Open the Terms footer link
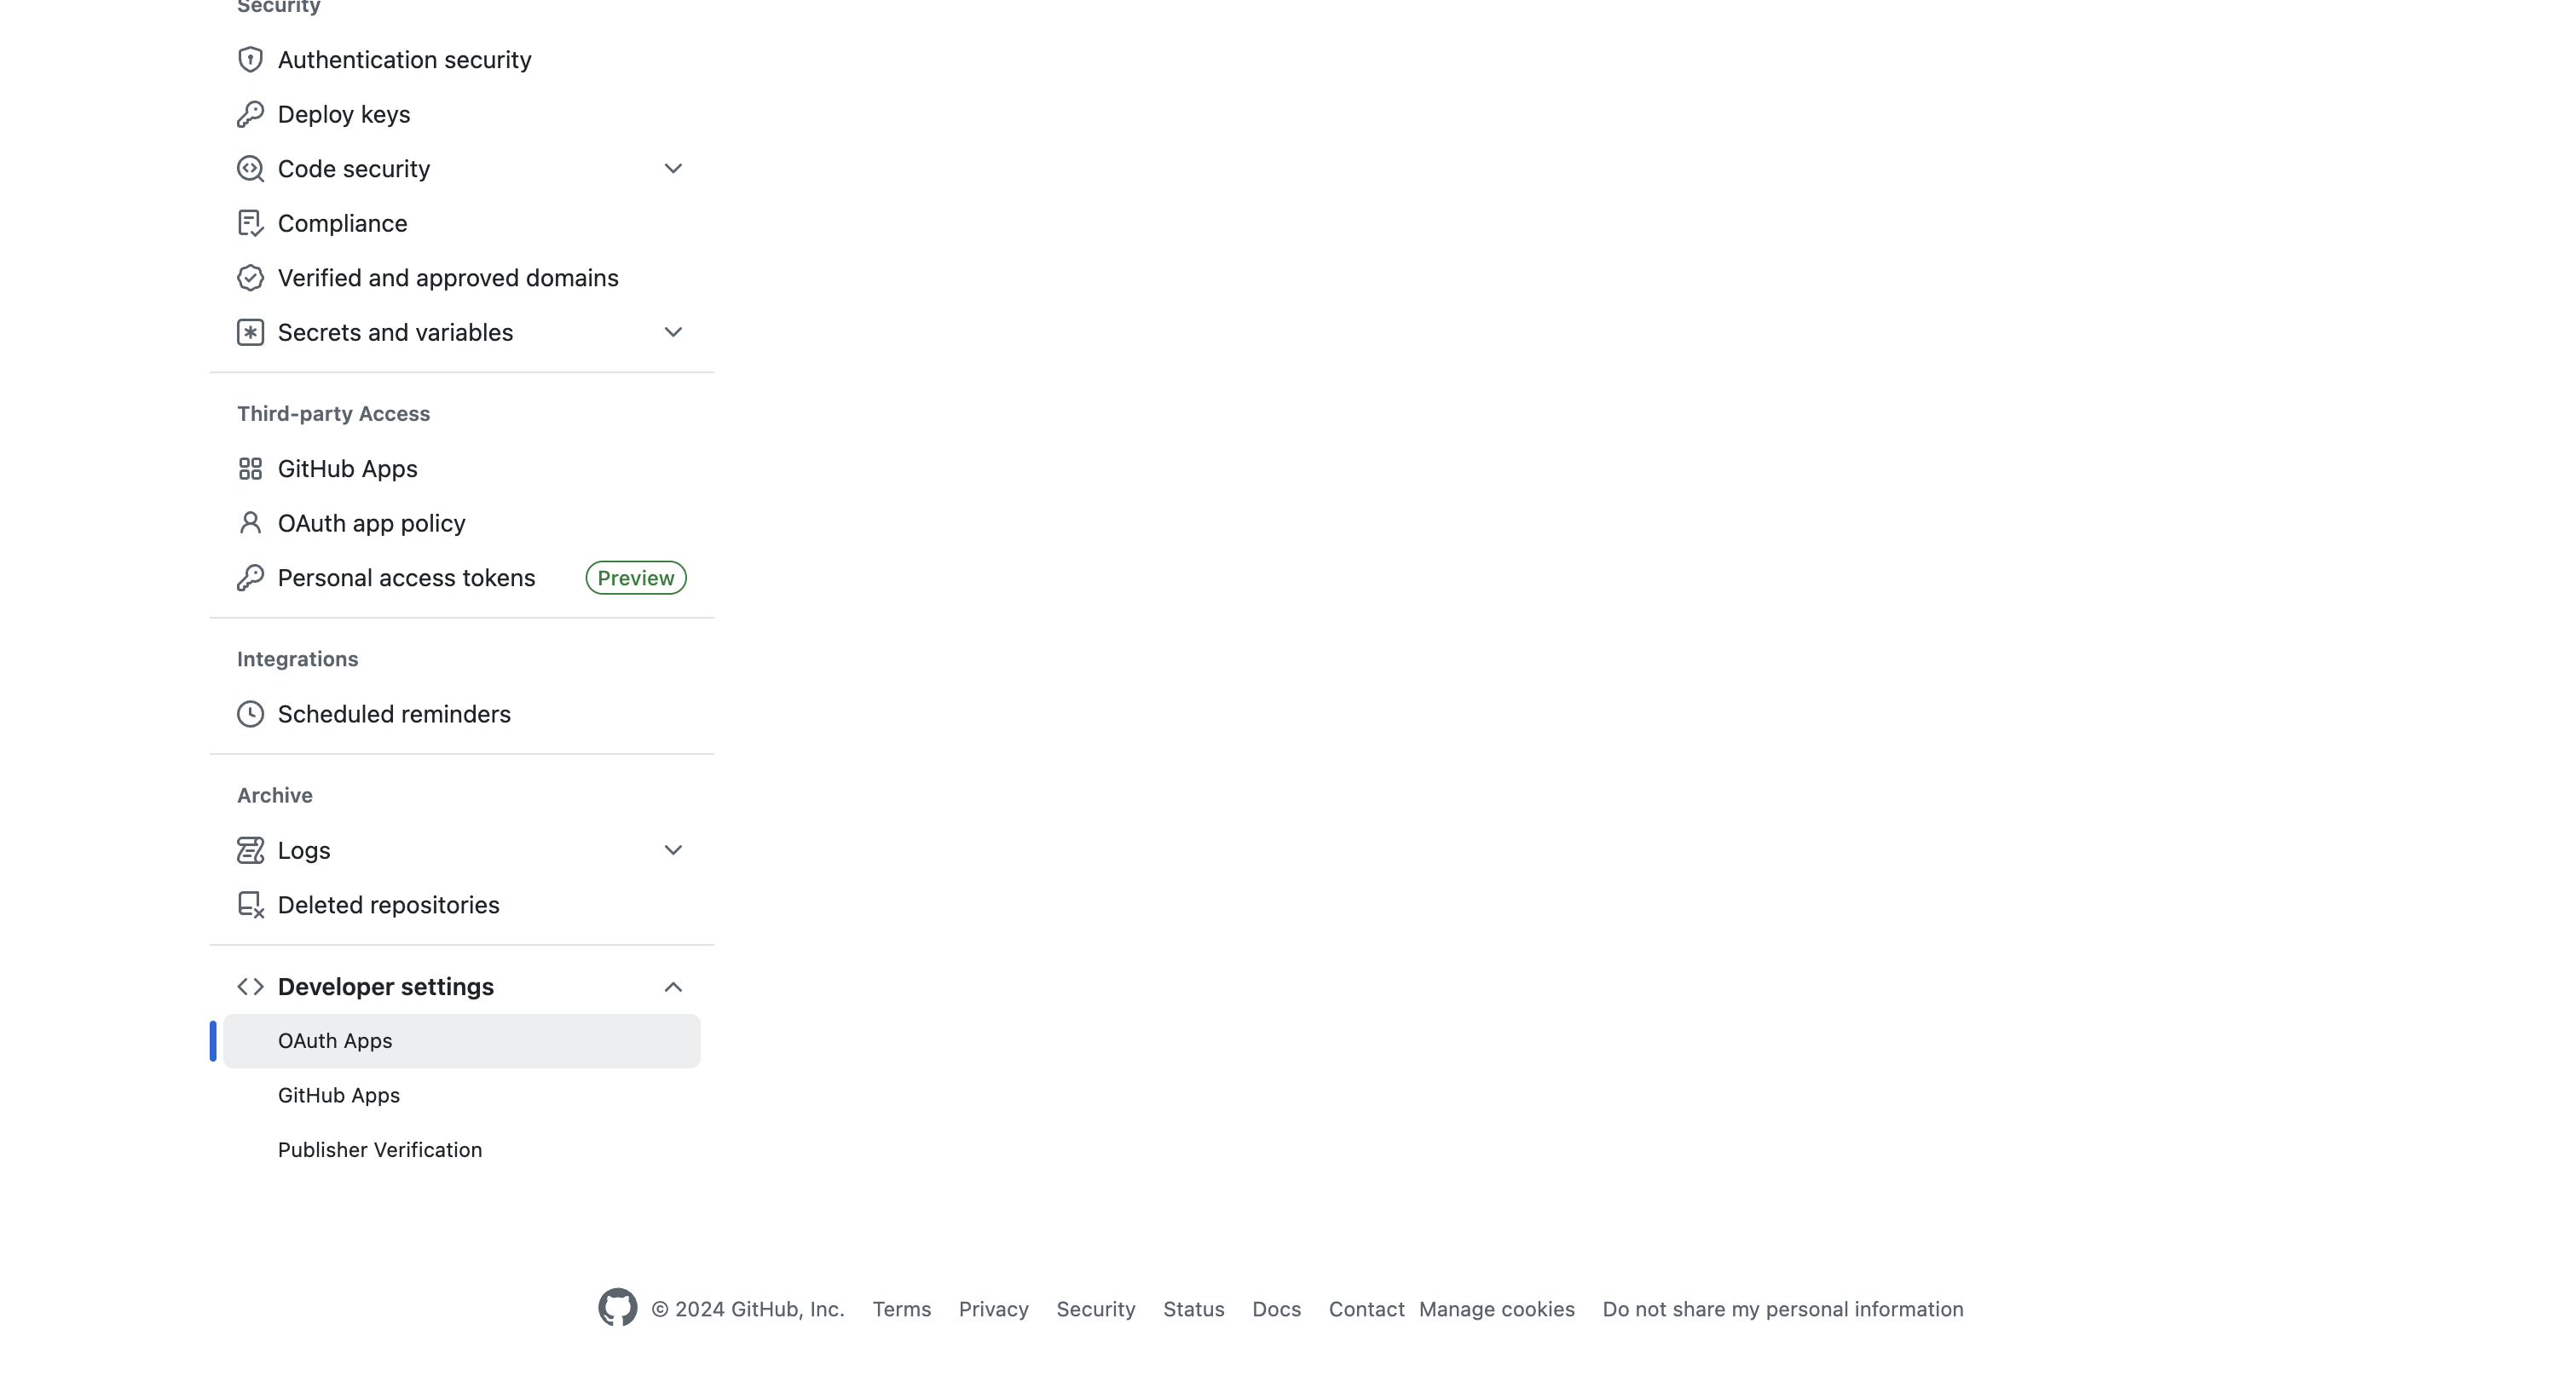2576x1399 pixels. point(901,1309)
